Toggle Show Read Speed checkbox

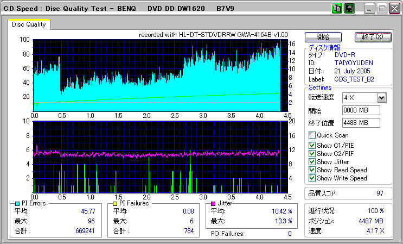click(x=312, y=170)
